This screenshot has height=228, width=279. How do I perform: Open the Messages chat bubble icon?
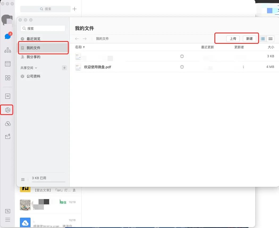click(7, 36)
